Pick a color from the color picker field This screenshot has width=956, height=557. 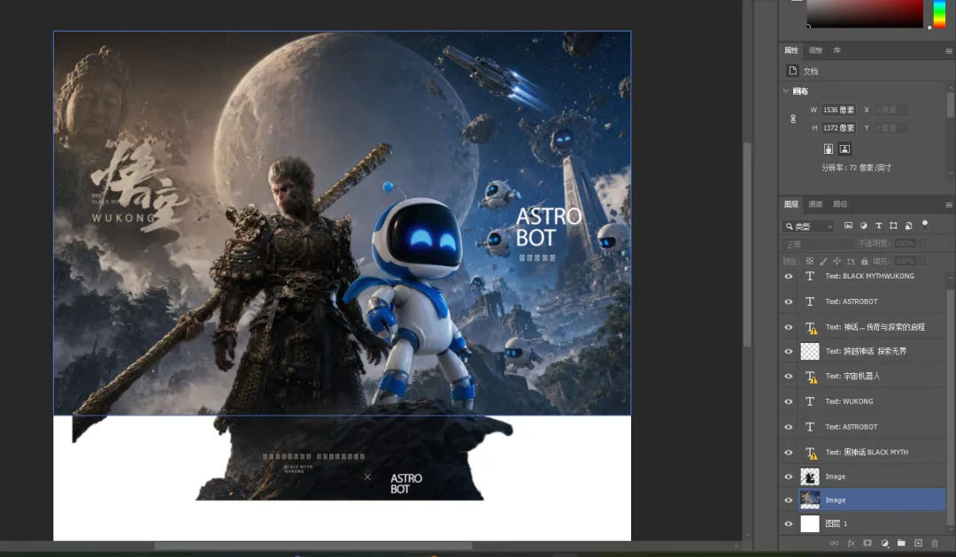coord(863,12)
